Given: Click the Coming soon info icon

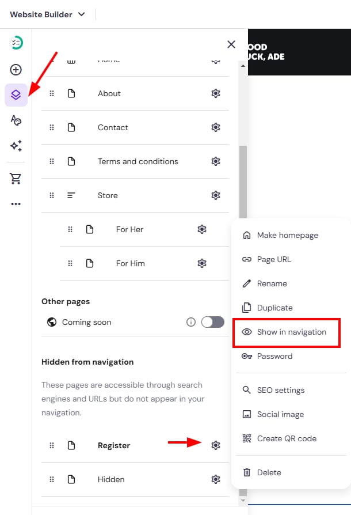Looking at the screenshot, I should pos(191,322).
